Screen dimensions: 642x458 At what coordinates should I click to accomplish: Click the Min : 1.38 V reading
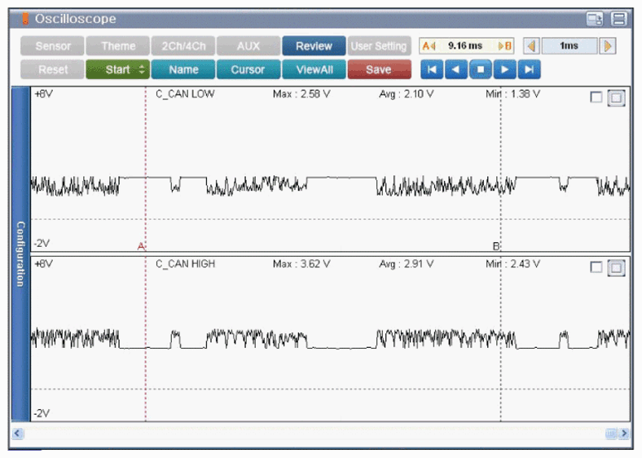click(512, 94)
